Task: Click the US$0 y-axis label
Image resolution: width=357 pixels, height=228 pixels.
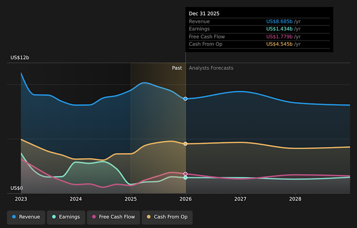Action: coord(16,188)
